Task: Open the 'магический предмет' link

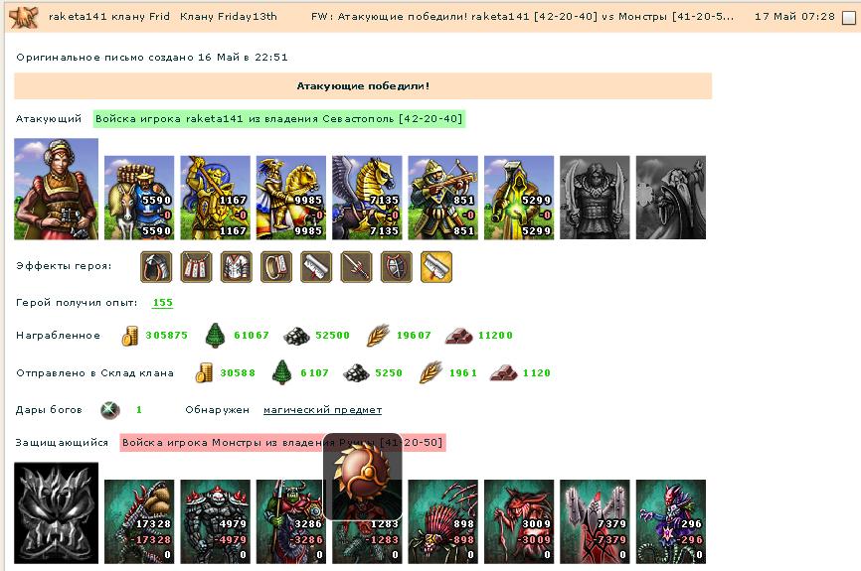Action: tap(322, 410)
